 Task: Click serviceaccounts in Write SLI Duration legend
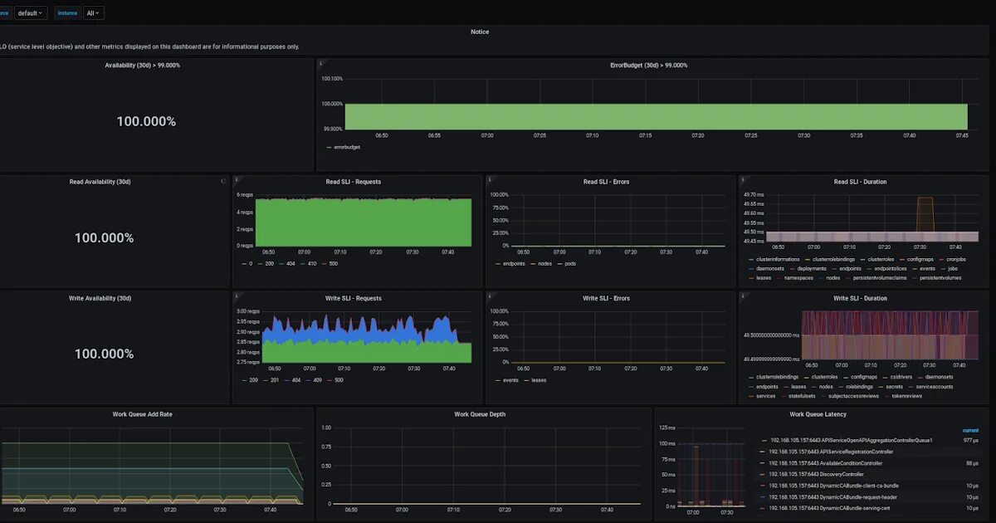click(x=935, y=387)
